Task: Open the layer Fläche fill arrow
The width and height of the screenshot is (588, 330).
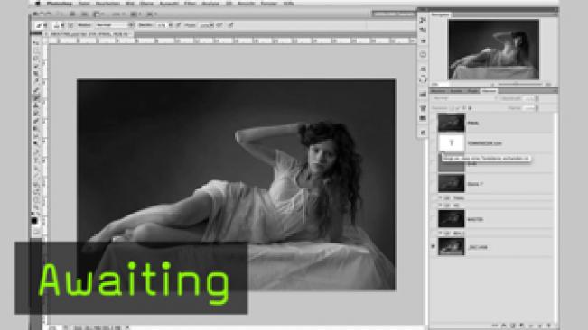Action: coord(537,108)
